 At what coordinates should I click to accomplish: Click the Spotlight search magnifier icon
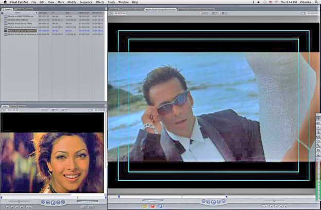pos(316,3)
